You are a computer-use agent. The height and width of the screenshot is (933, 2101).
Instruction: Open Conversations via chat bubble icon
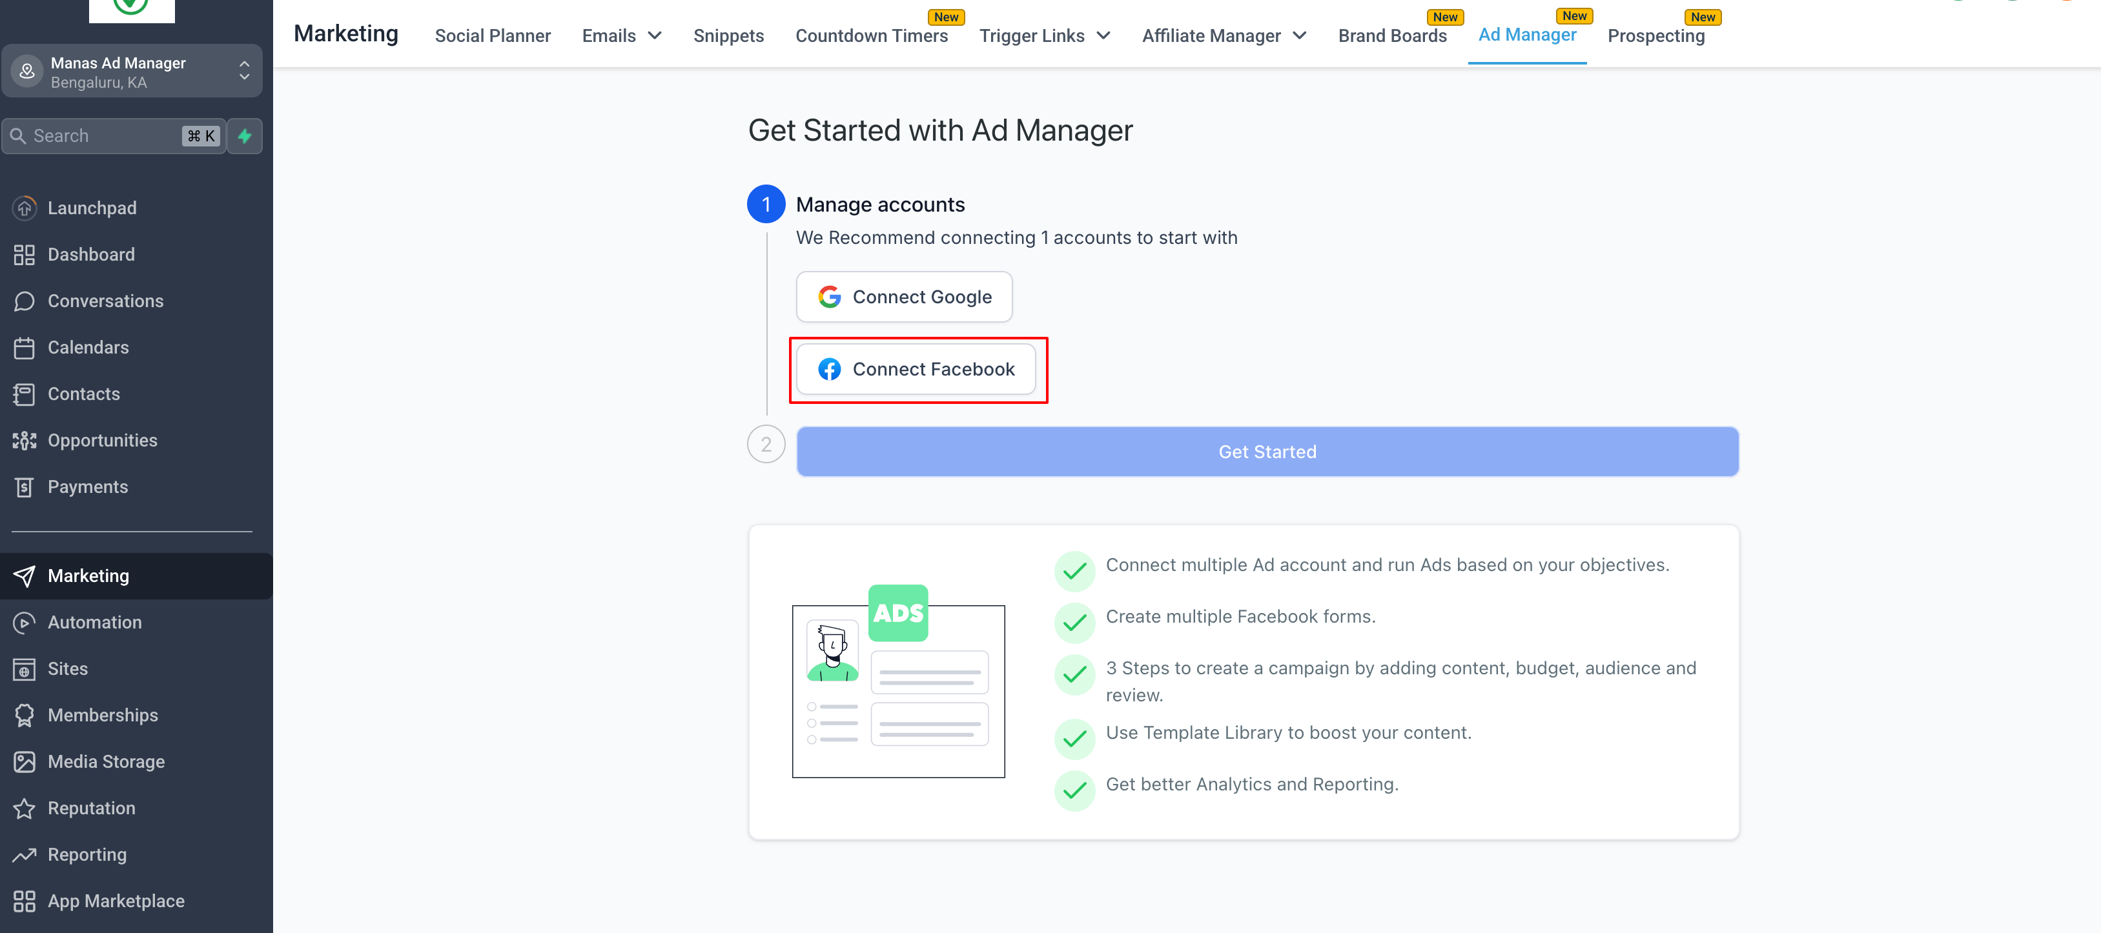pos(25,301)
